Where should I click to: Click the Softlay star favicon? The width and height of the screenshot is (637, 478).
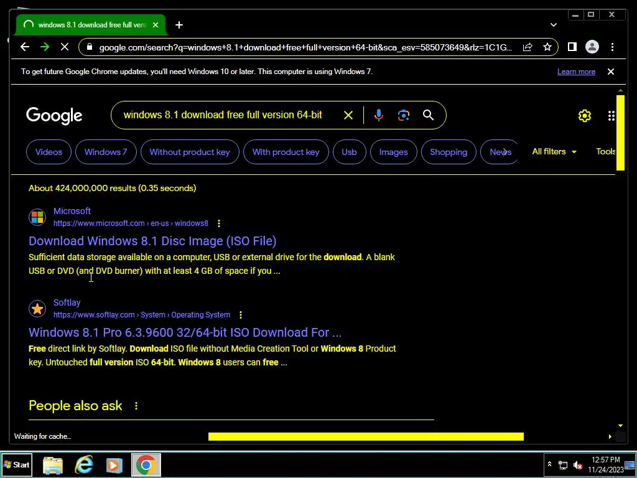pos(37,309)
